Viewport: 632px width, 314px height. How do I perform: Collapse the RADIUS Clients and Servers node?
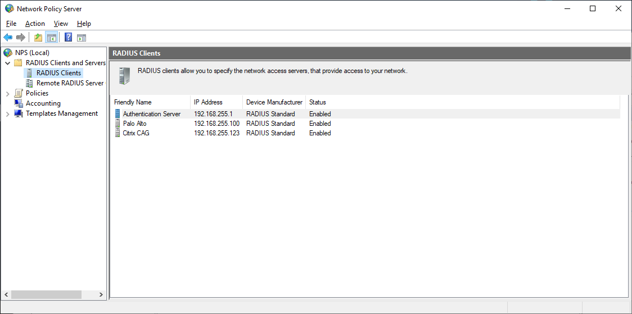tap(8, 63)
